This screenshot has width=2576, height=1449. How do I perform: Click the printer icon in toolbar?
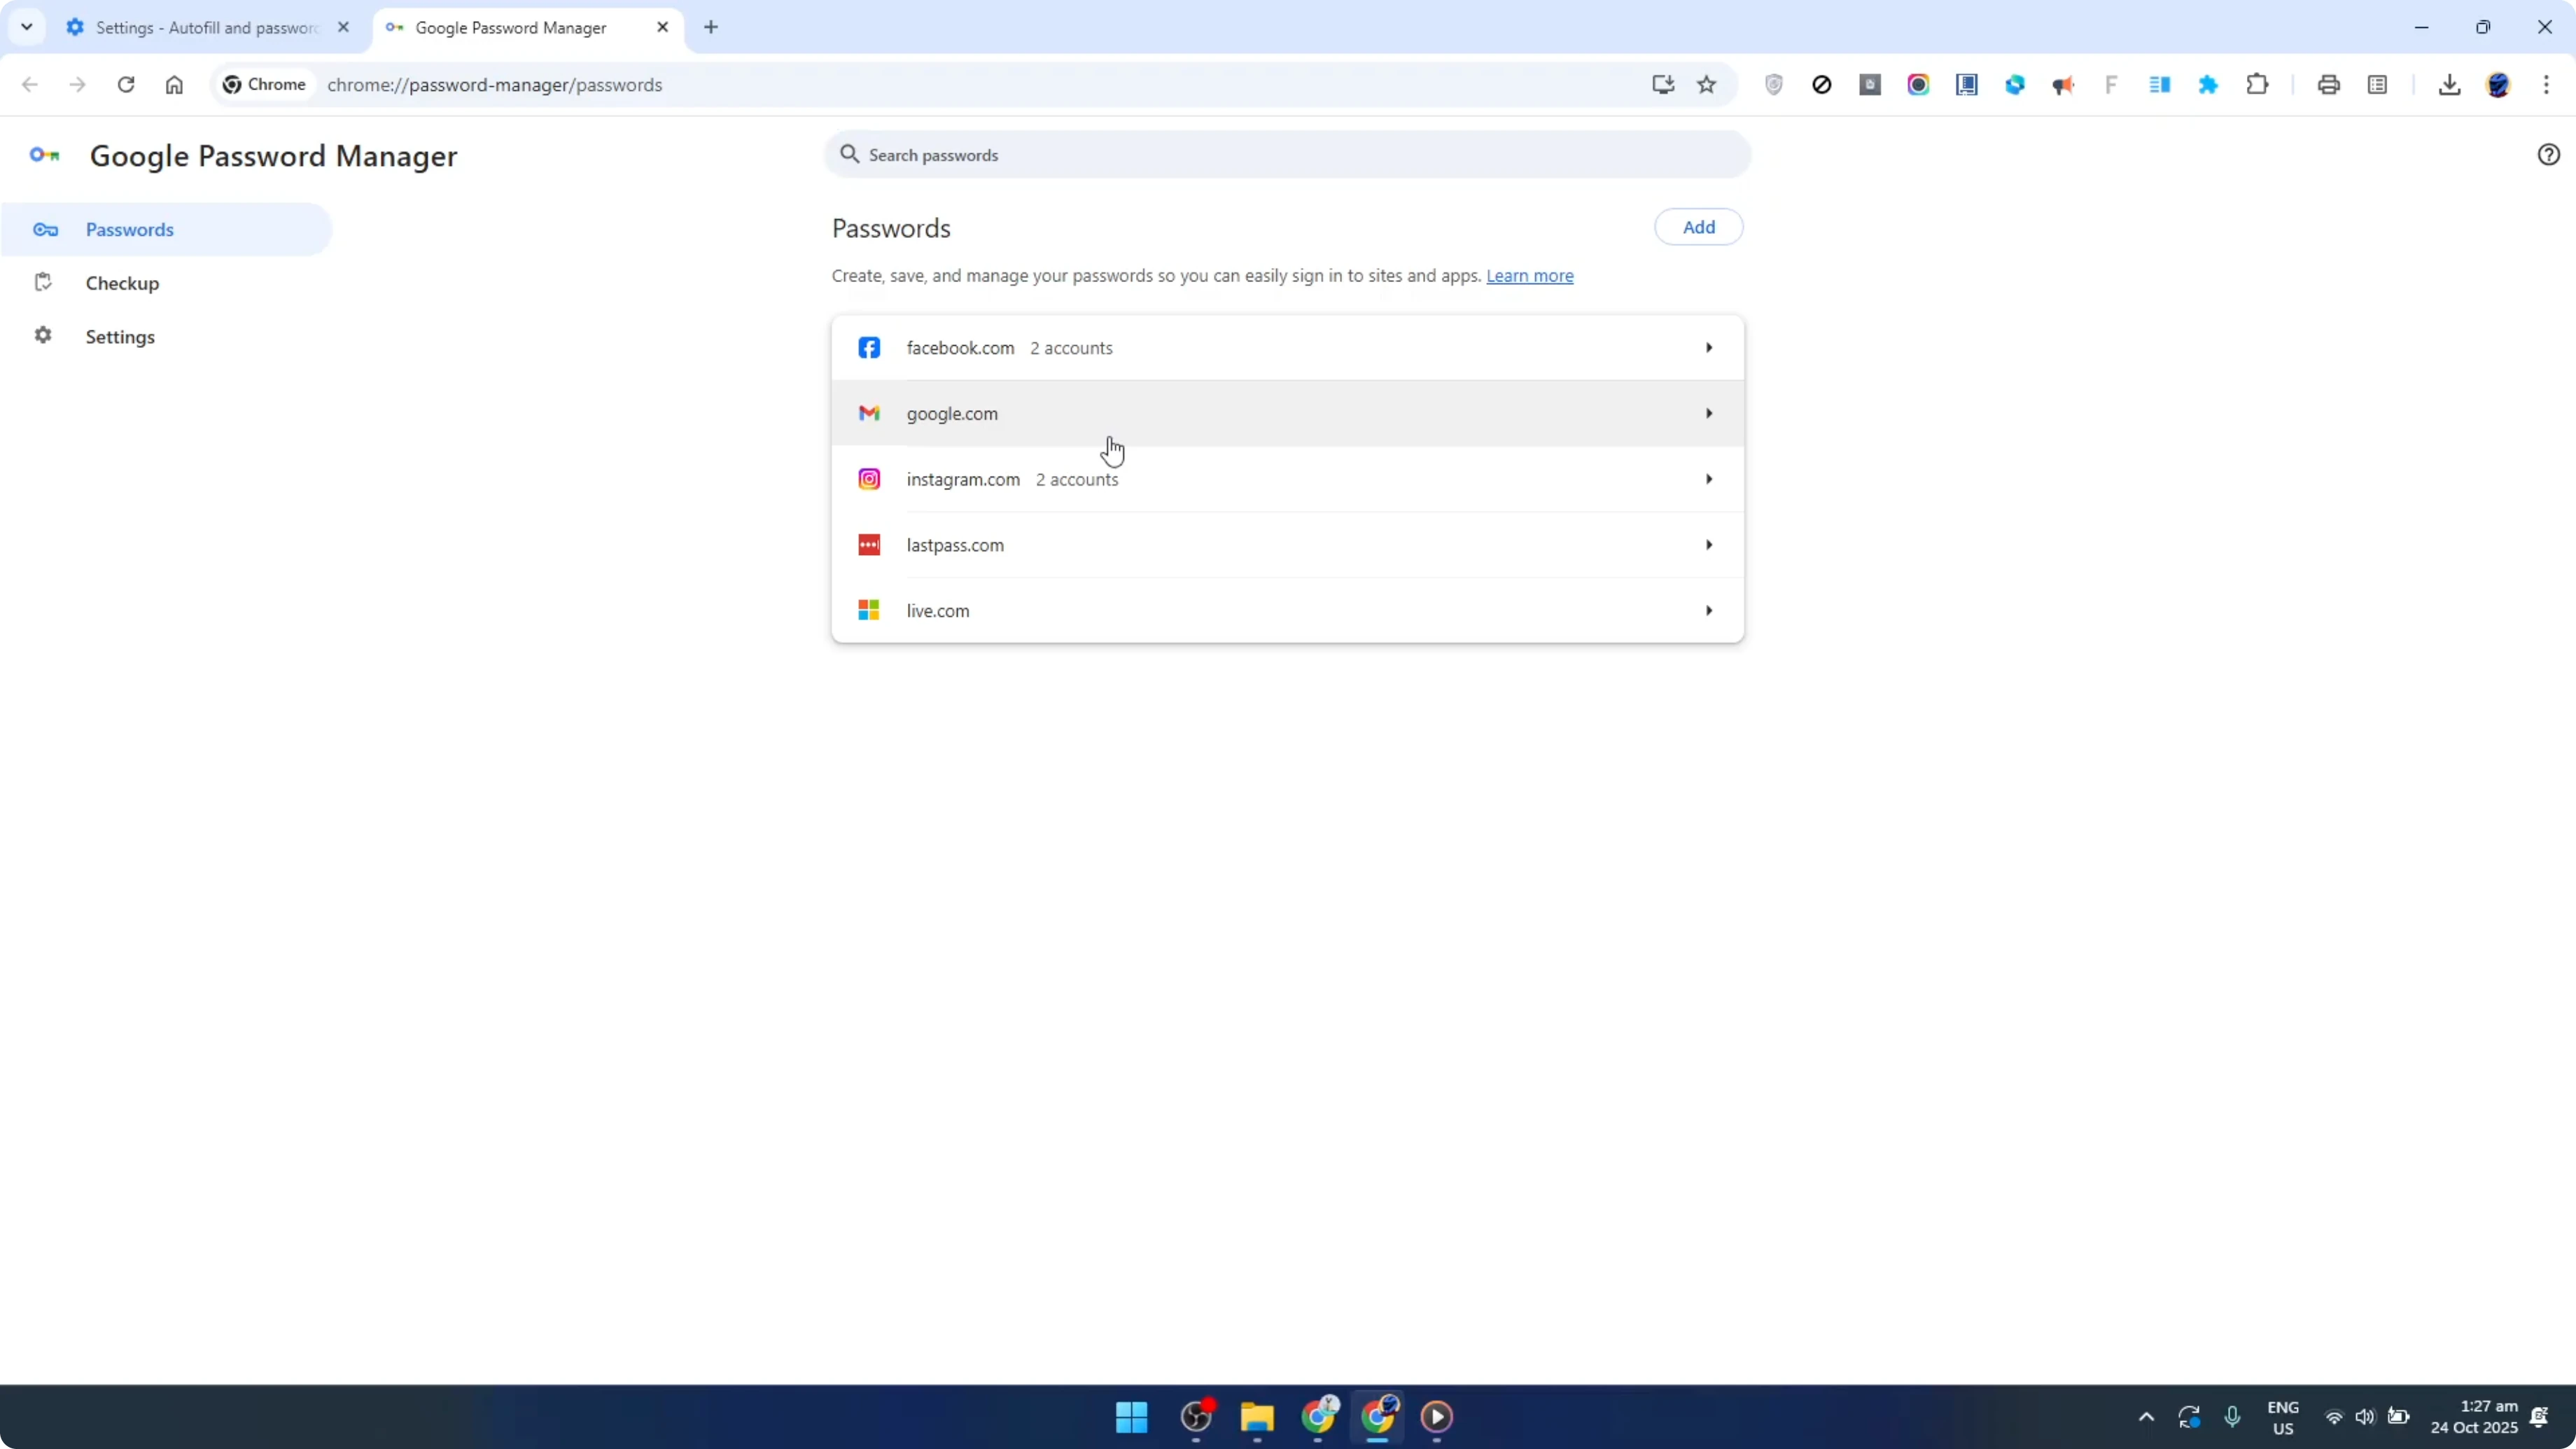click(2329, 85)
